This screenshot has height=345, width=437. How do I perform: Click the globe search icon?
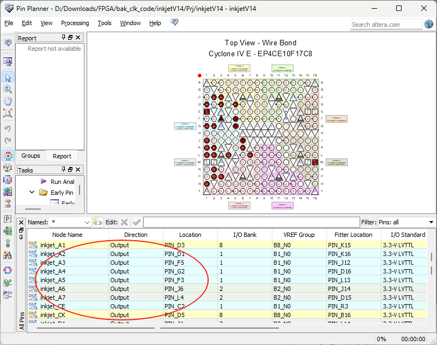click(x=429, y=24)
